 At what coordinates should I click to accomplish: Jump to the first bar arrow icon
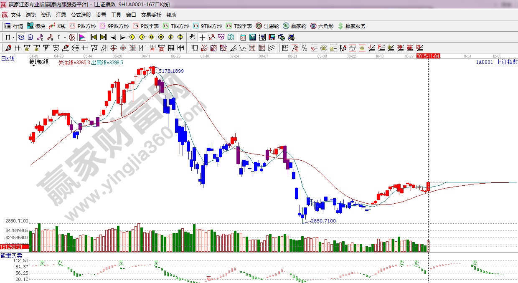pyautogui.click(x=94, y=37)
